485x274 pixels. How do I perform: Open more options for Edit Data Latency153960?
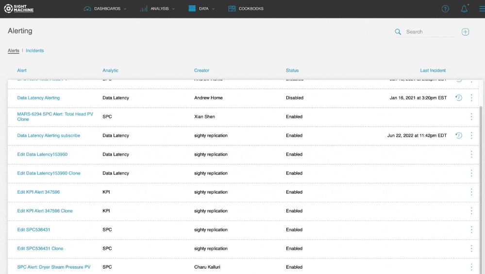point(471,154)
